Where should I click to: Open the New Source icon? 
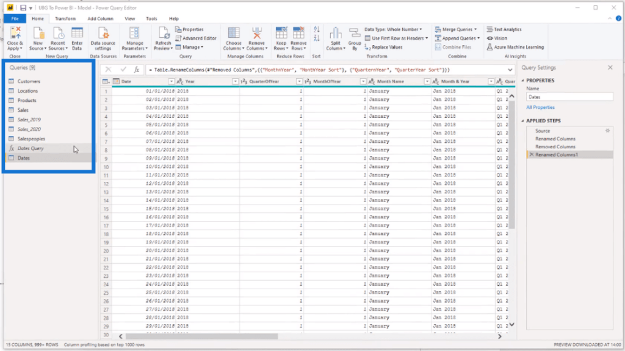pos(38,33)
